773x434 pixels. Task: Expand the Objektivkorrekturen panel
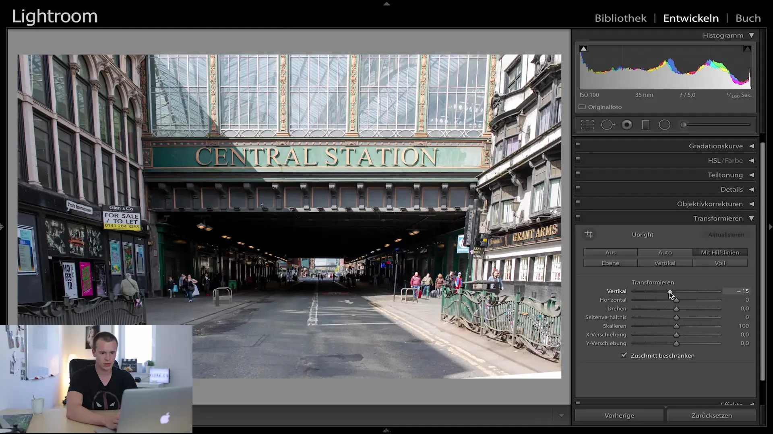point(751,204)
